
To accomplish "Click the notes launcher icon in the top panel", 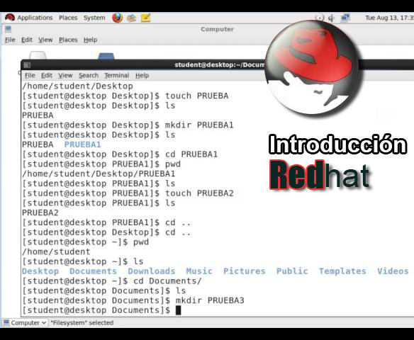I will coord(146,18).
